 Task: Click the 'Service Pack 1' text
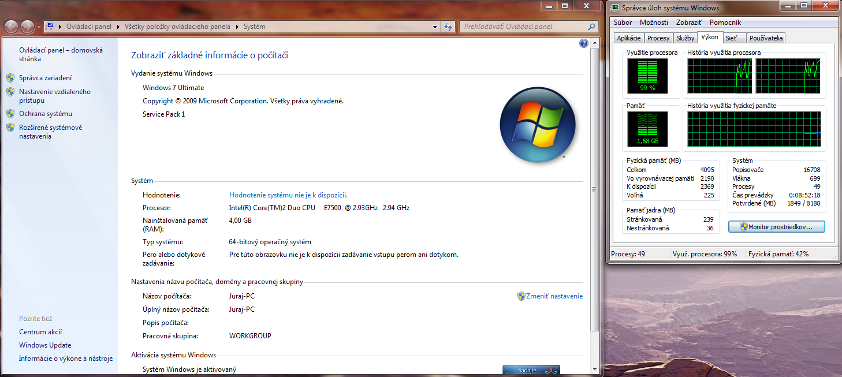(x=164, y=114)
